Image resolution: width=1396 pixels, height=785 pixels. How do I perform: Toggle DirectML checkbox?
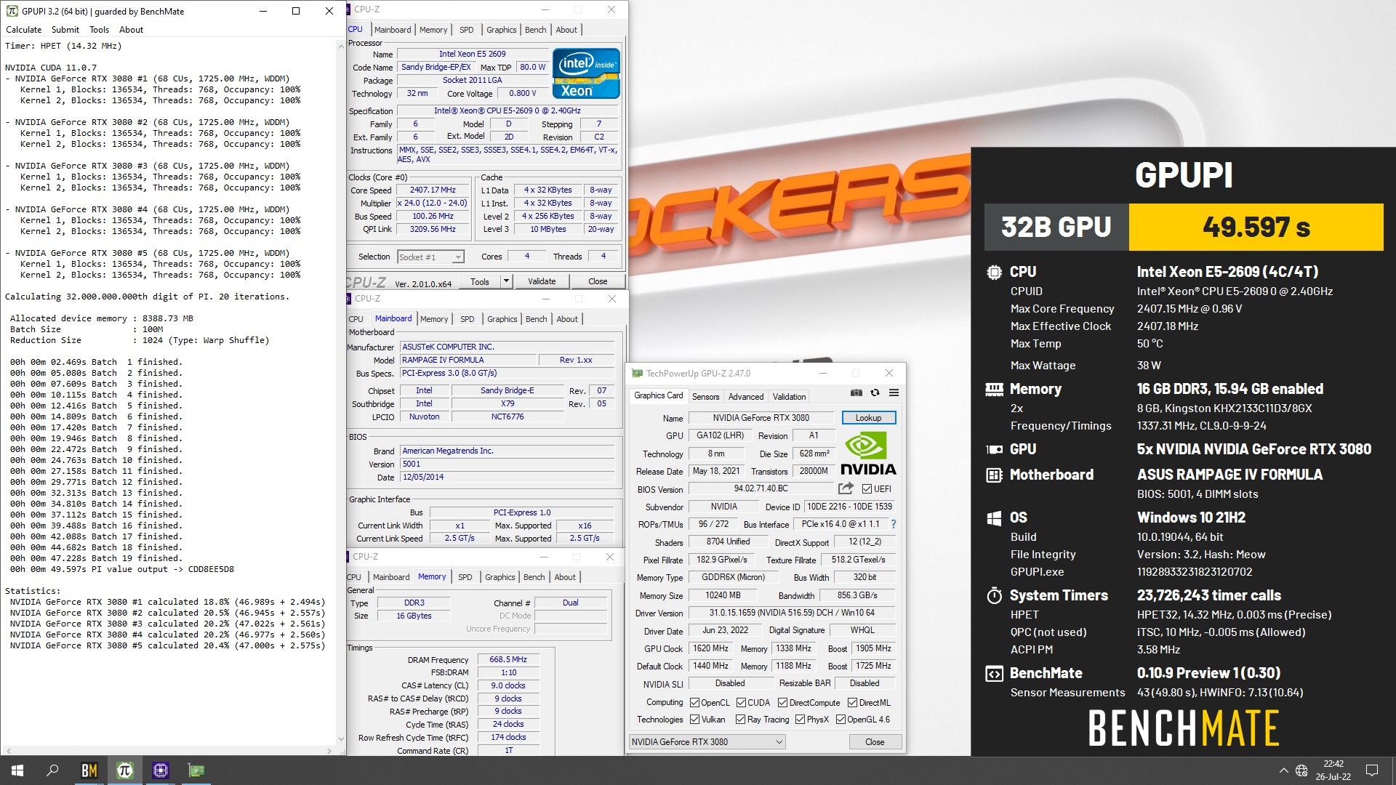852,703
